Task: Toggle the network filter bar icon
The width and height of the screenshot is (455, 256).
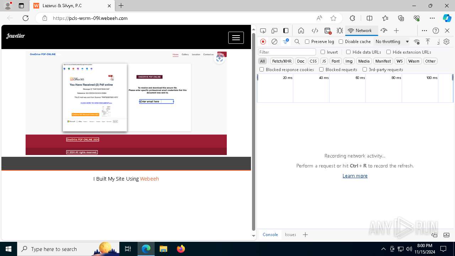Action: (286, 42)
